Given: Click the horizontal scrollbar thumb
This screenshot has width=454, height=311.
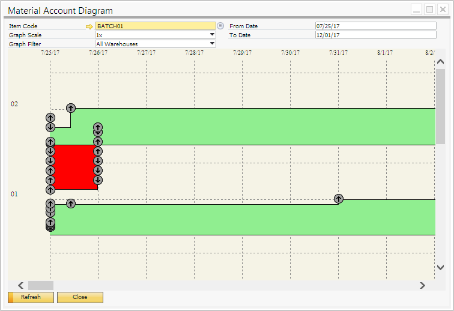Looking at the screenshot, I should (41, 285).
